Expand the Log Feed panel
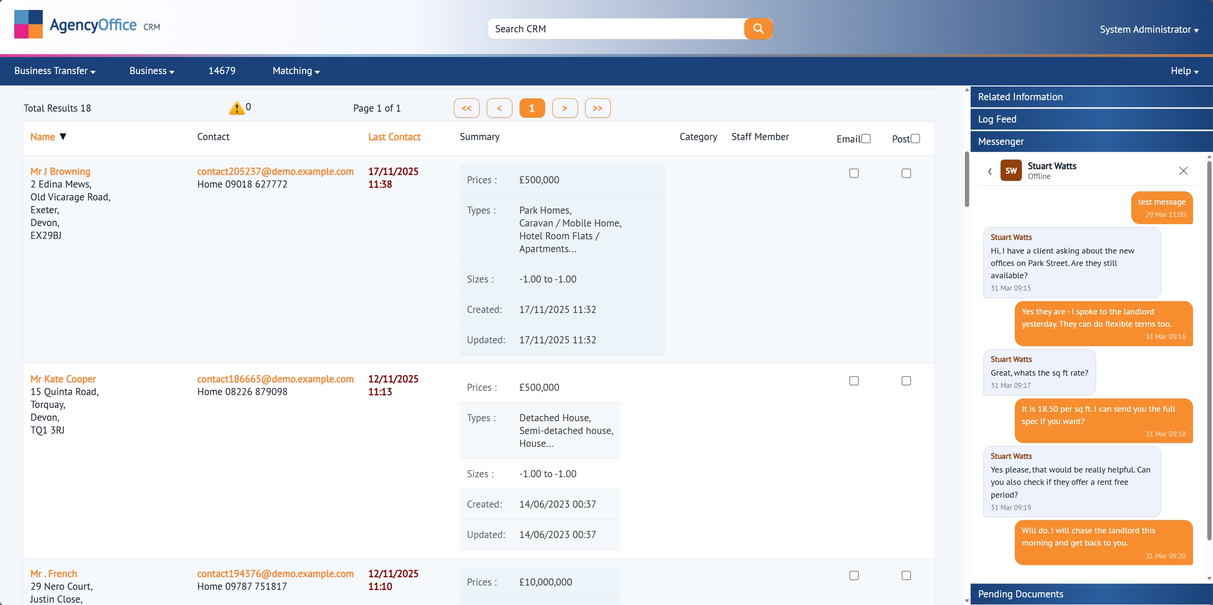The image size is (1213, 605). 997,119
